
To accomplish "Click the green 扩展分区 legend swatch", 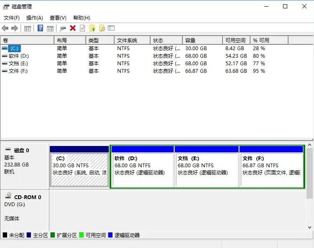I will click(52, 235).
